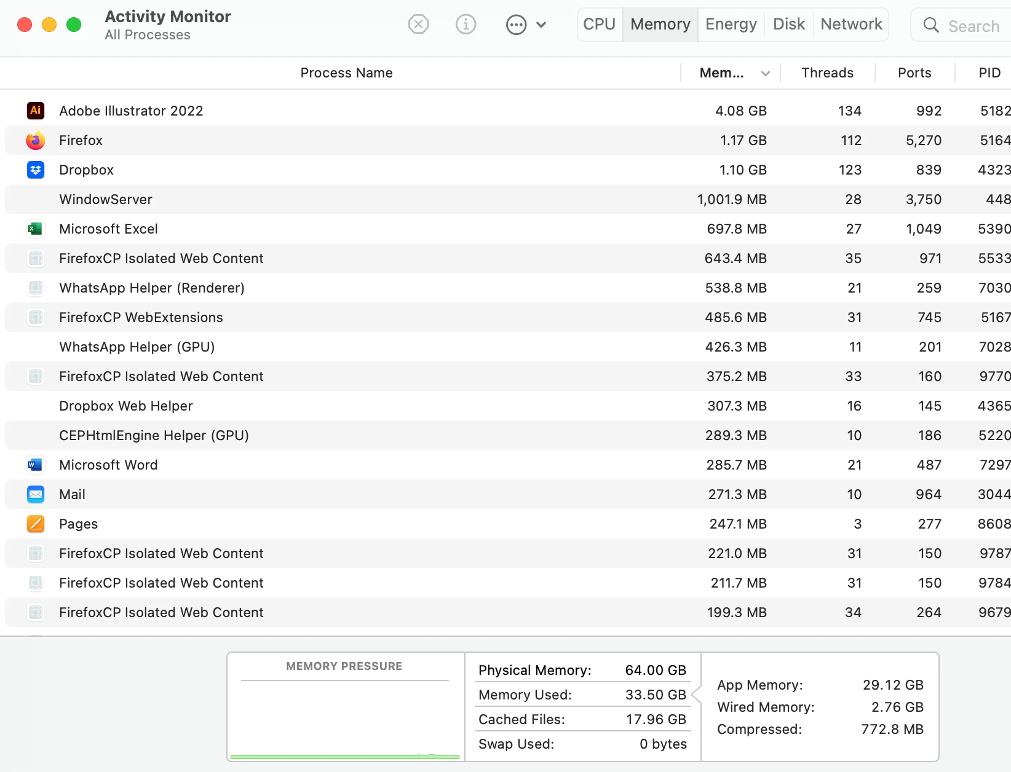Sort by PID column header

(989, 73)
